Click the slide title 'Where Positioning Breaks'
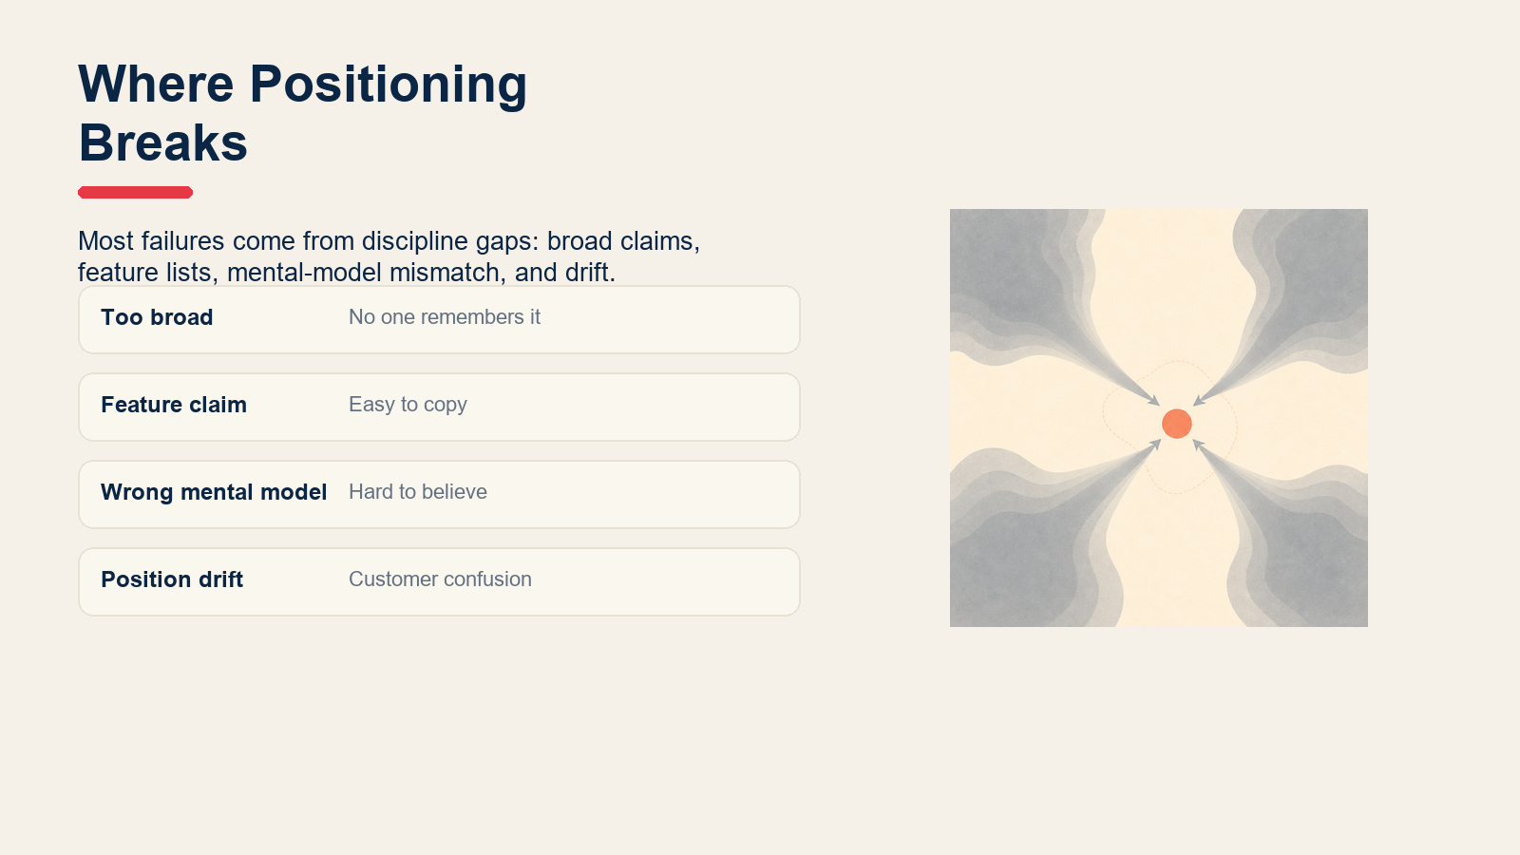Image resolution: width=1520 pixels, height=855 pixels. pyautogui.click(x=302, y=113)
